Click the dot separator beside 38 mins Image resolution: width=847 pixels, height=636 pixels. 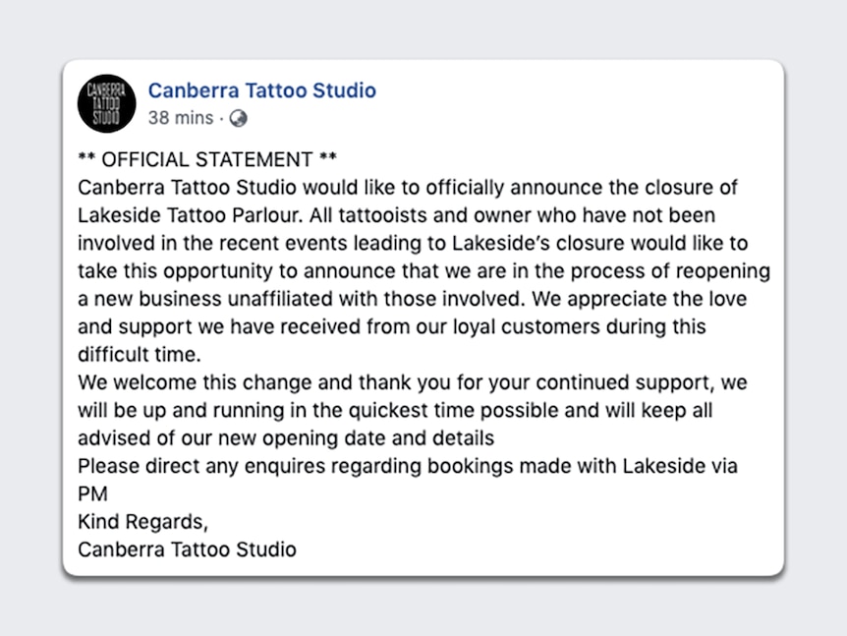(221, 119)
